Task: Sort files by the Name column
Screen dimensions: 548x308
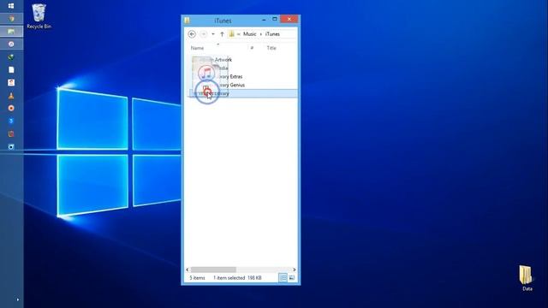Action: (198, 48)
